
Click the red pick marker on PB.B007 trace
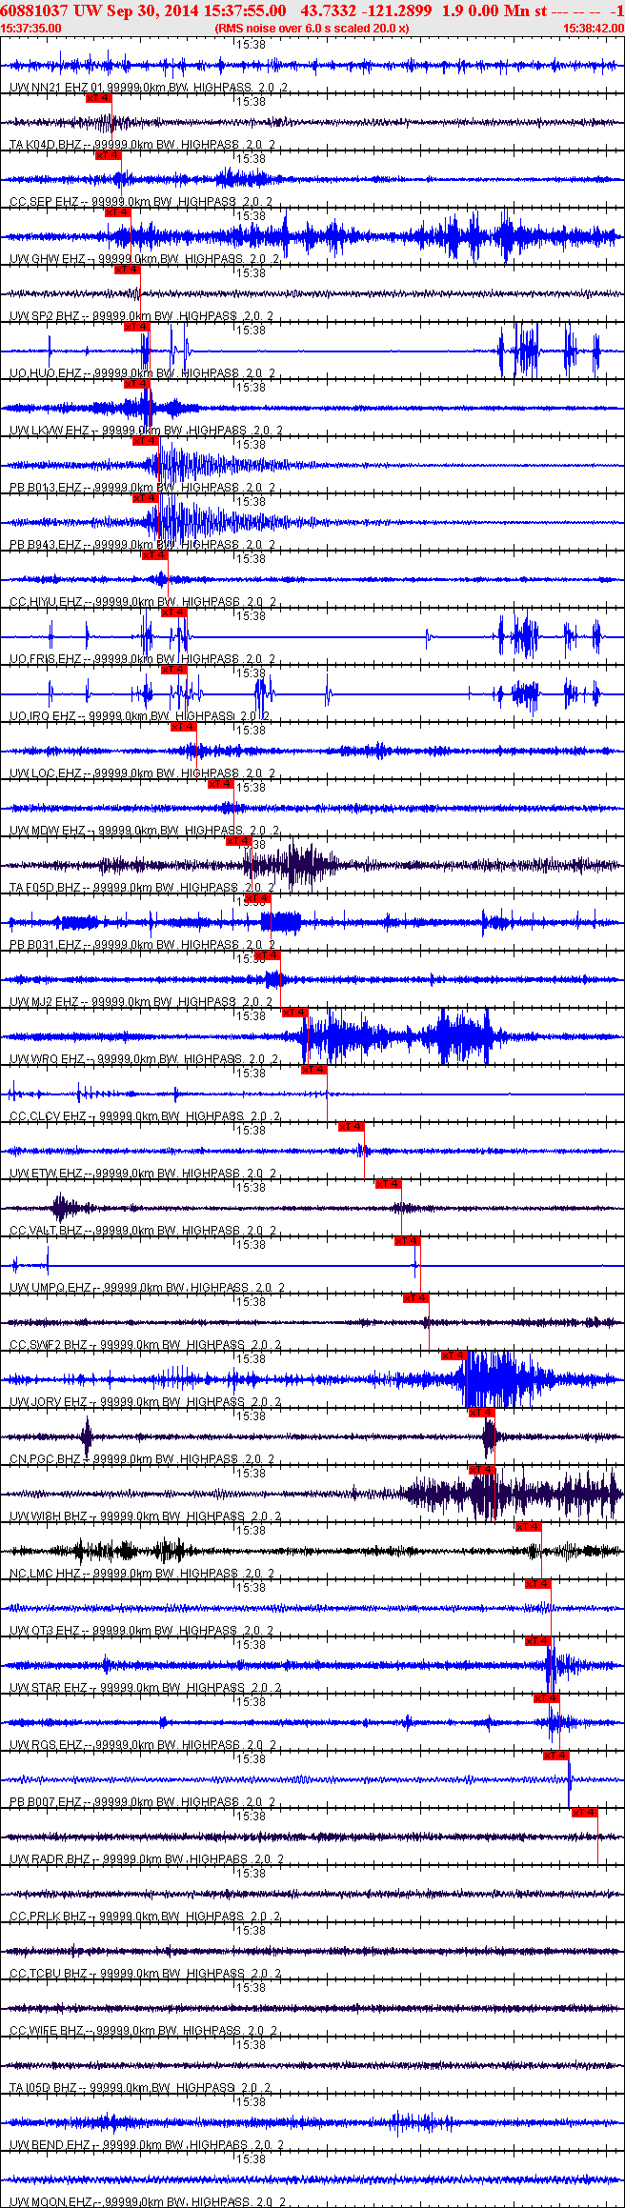pyautogui.click(x=555, y=1756)
